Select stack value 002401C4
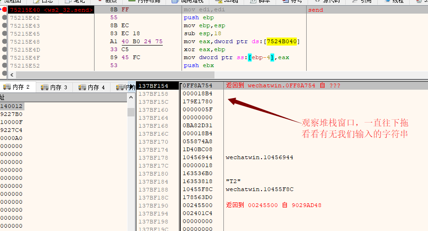The width and height of the screenshot is (428, 231). pos(198,213)
